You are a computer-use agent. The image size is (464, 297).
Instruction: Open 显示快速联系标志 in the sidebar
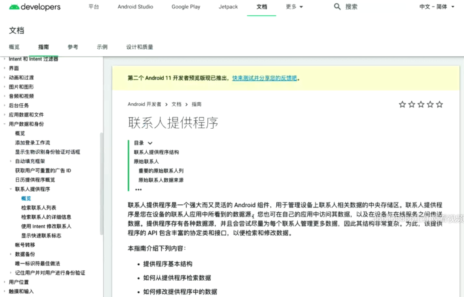(41, 236)
